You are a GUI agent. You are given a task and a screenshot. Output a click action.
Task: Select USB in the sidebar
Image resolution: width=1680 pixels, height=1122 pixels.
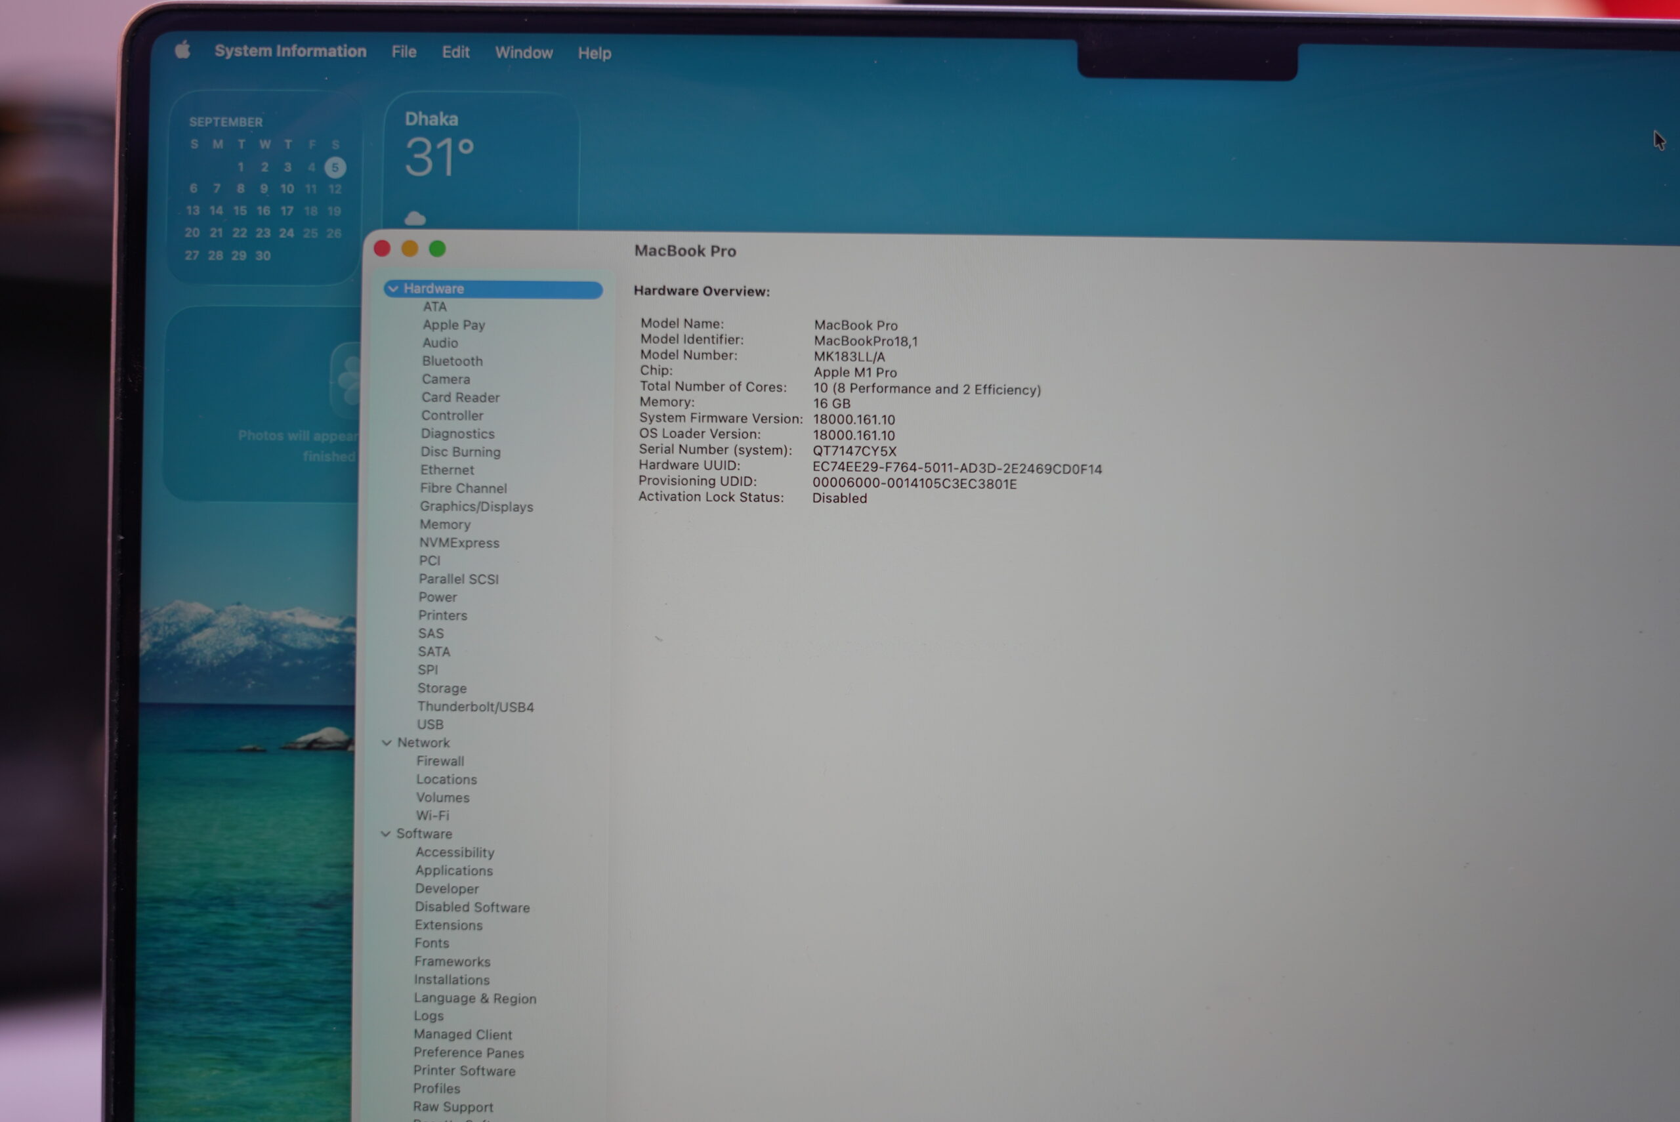430,725
